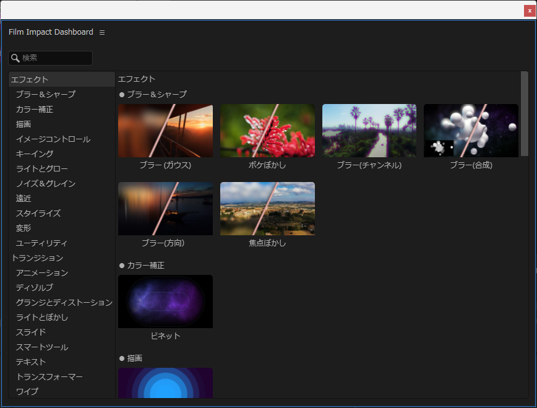The width and height of the screenshot is (537, 408).
Task: Click the ビネット nebula thumbnail
Action: coord(165,302)
